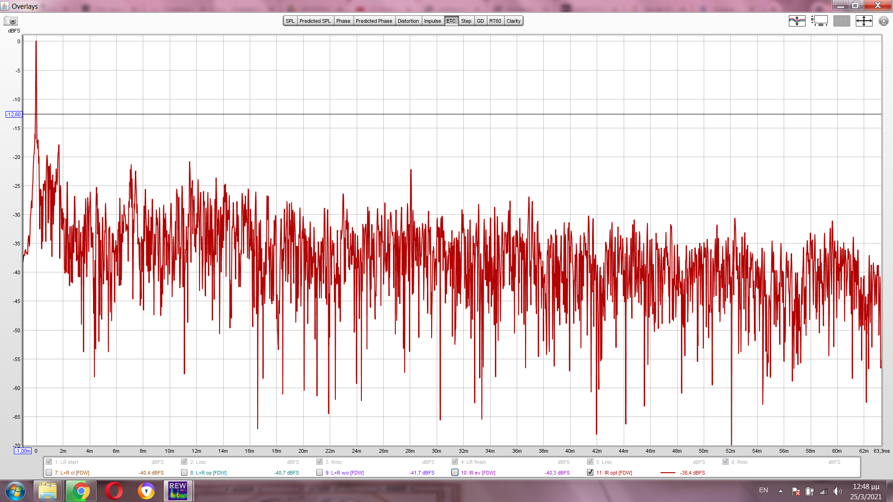The image size is (893, 502).
Task: Click the -1,00m time axis start field
Action: pyautogui.click(x=23, y=451)
